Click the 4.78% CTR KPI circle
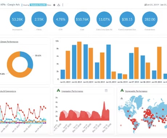This screenshot has height=138, width=167. [61, 19]
